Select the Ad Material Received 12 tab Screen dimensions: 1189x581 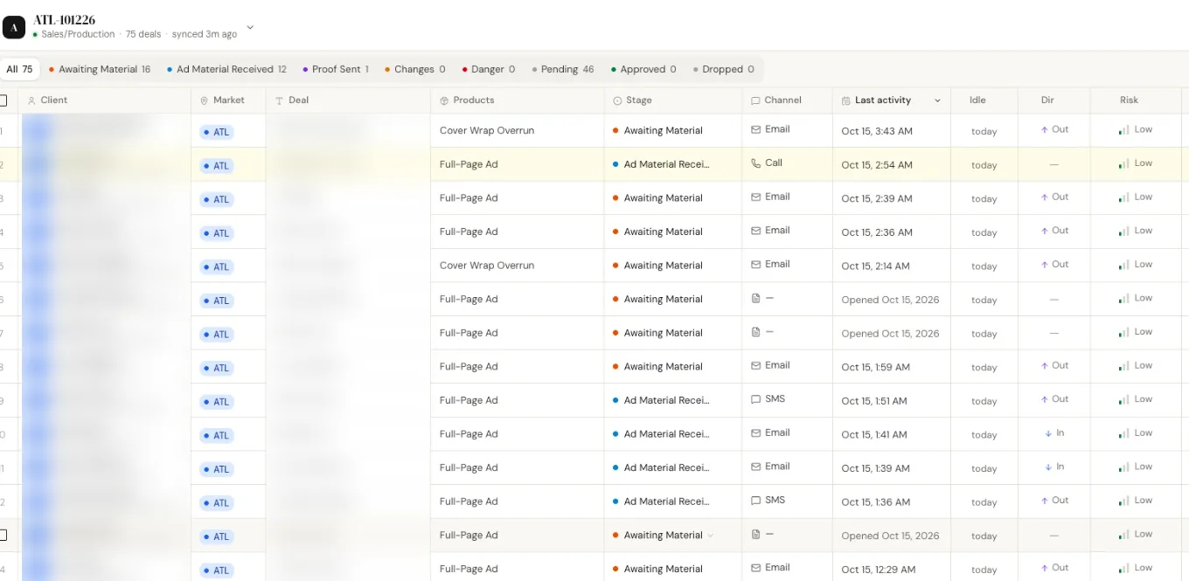[x=226, y=69]
